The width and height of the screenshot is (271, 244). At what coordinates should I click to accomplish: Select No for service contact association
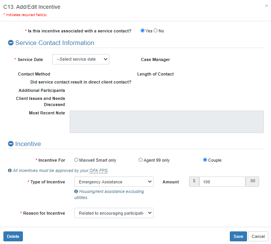[156, 31]
